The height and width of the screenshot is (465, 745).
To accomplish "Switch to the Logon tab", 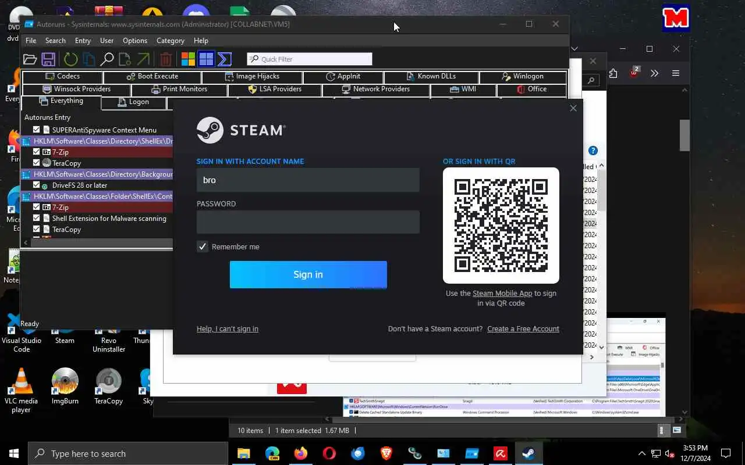I will [134, 102].
